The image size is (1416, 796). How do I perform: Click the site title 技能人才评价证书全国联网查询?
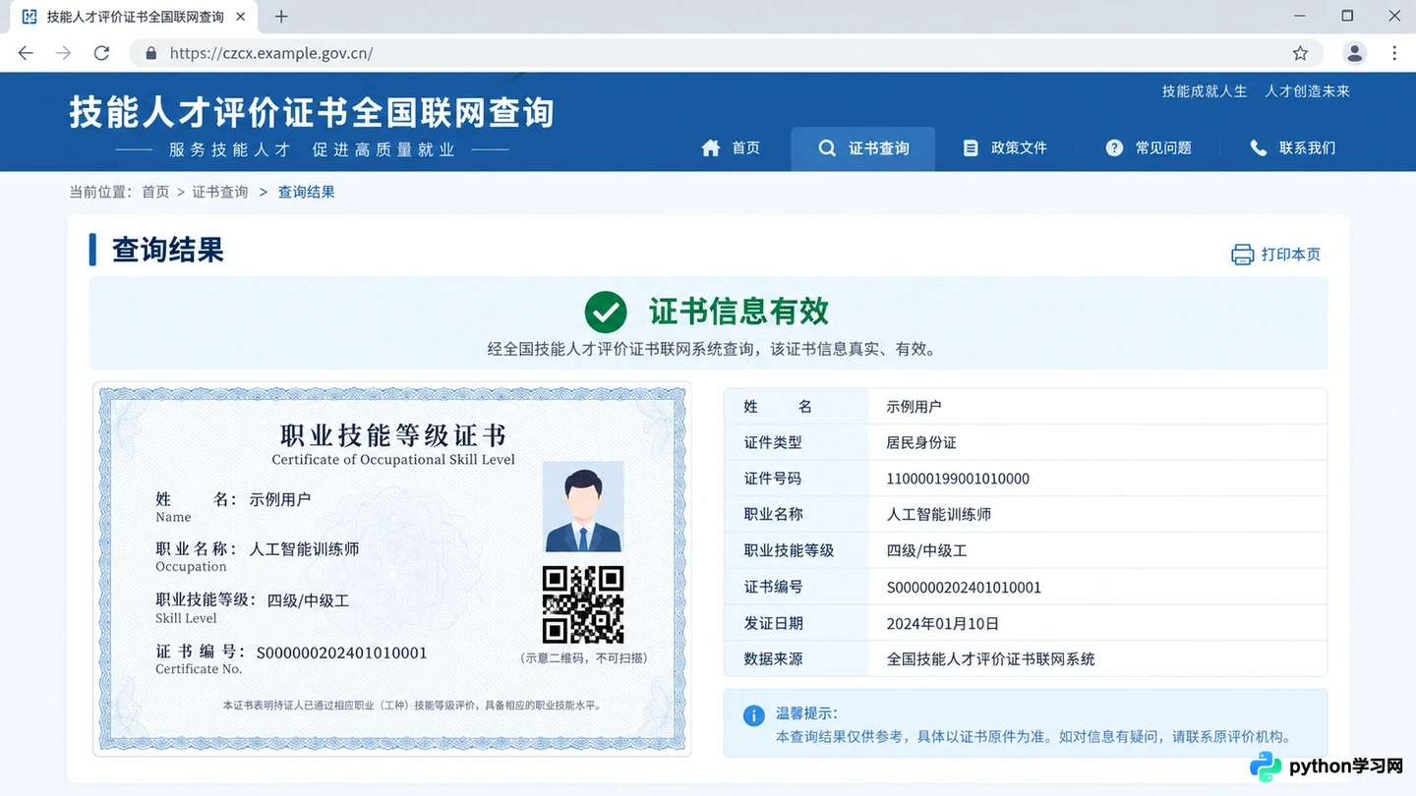(x=312, y=113)
